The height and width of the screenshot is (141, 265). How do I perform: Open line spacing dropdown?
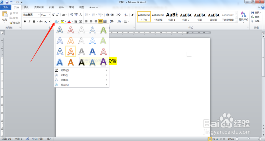coord(112,21)
